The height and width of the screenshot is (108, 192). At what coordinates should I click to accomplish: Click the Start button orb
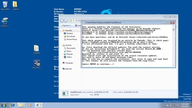pyautogui.click(x=4, y=105)
